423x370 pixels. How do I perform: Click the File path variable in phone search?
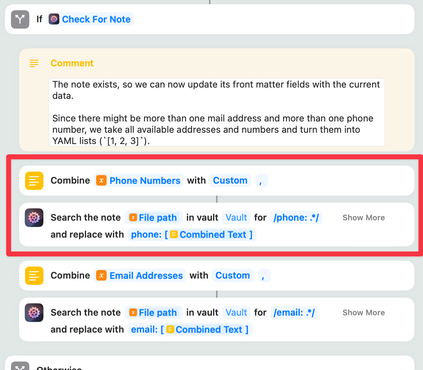(153, 218)
